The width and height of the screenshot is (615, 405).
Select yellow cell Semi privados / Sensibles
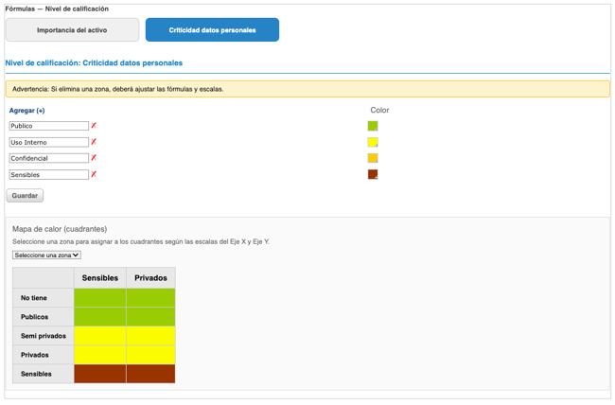pos(100,336)
